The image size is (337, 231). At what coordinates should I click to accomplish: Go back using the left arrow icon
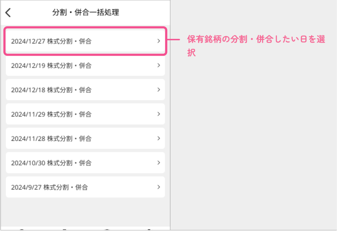(8, 12)
